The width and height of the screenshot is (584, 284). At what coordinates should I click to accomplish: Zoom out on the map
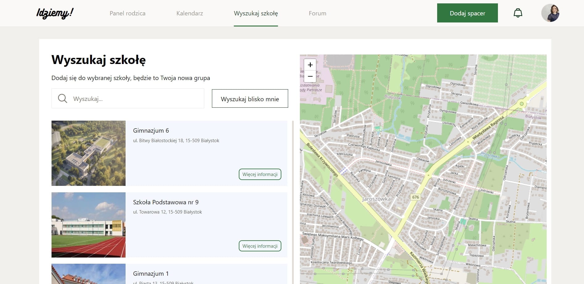coord(310,76)
